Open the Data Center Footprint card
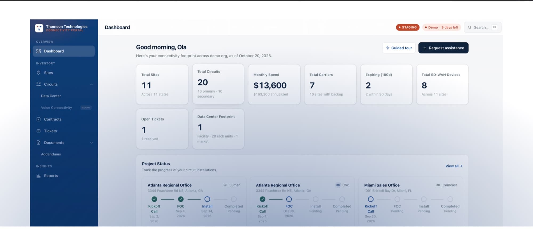Viewport: 533px width, 229px height. (218, 129)
